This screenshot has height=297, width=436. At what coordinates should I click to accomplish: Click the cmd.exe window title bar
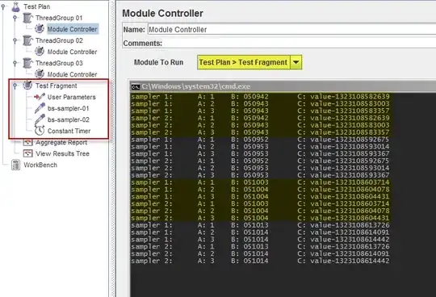click(x=283, y=86)
